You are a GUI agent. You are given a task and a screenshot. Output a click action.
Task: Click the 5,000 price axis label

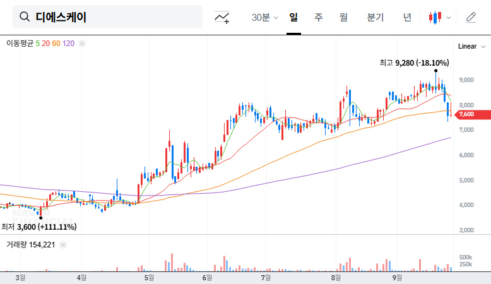click(466, 180)
